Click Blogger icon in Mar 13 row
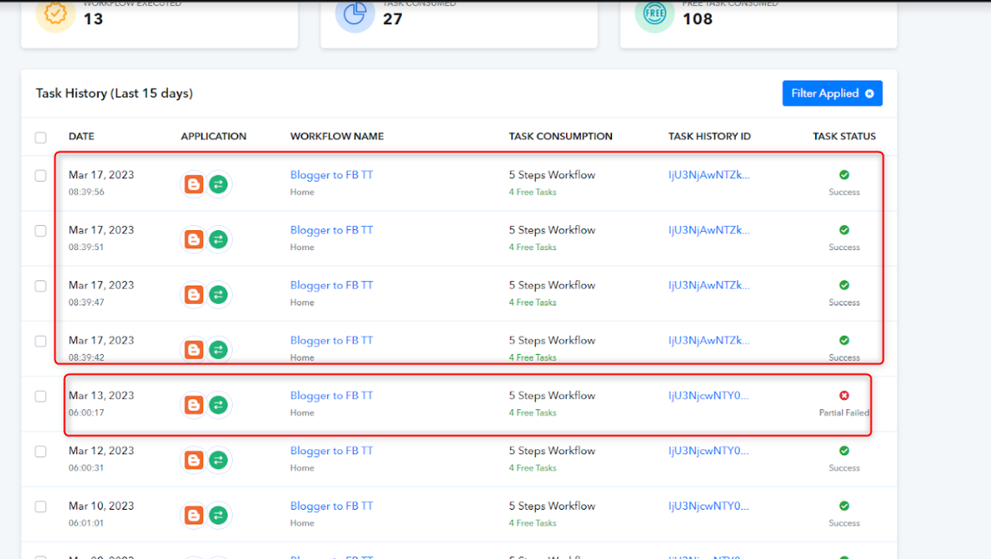 [x=194, y=405]
